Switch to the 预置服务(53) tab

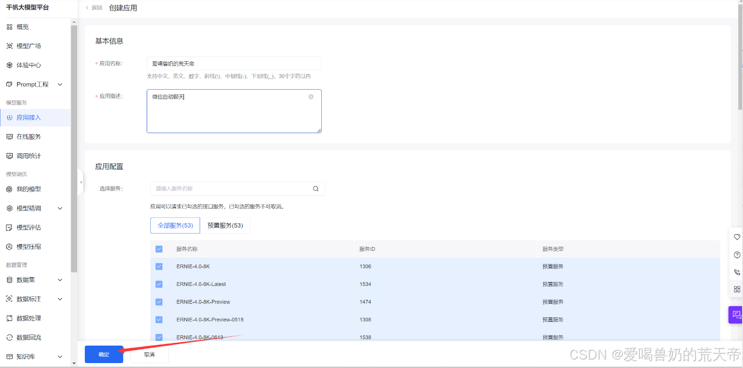click(x=225, y=225)
